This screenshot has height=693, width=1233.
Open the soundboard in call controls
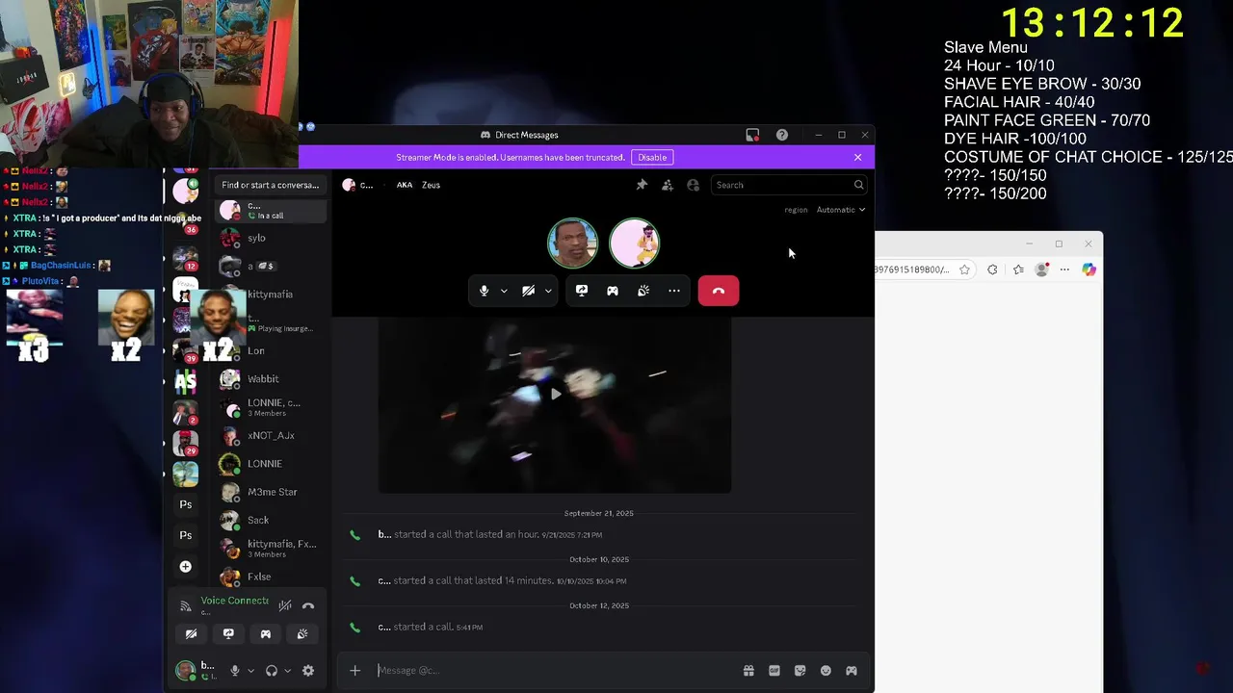coord(643,291)
